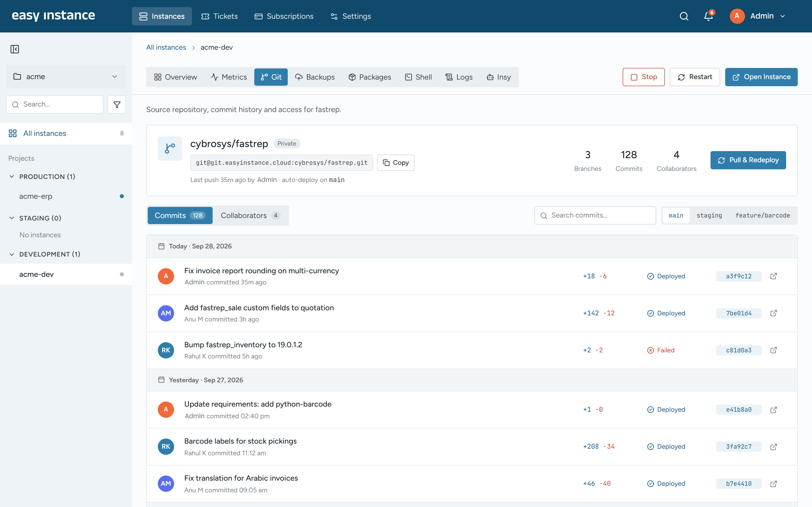
Task: Open global search magnifier in header
Action: (684, 16)
